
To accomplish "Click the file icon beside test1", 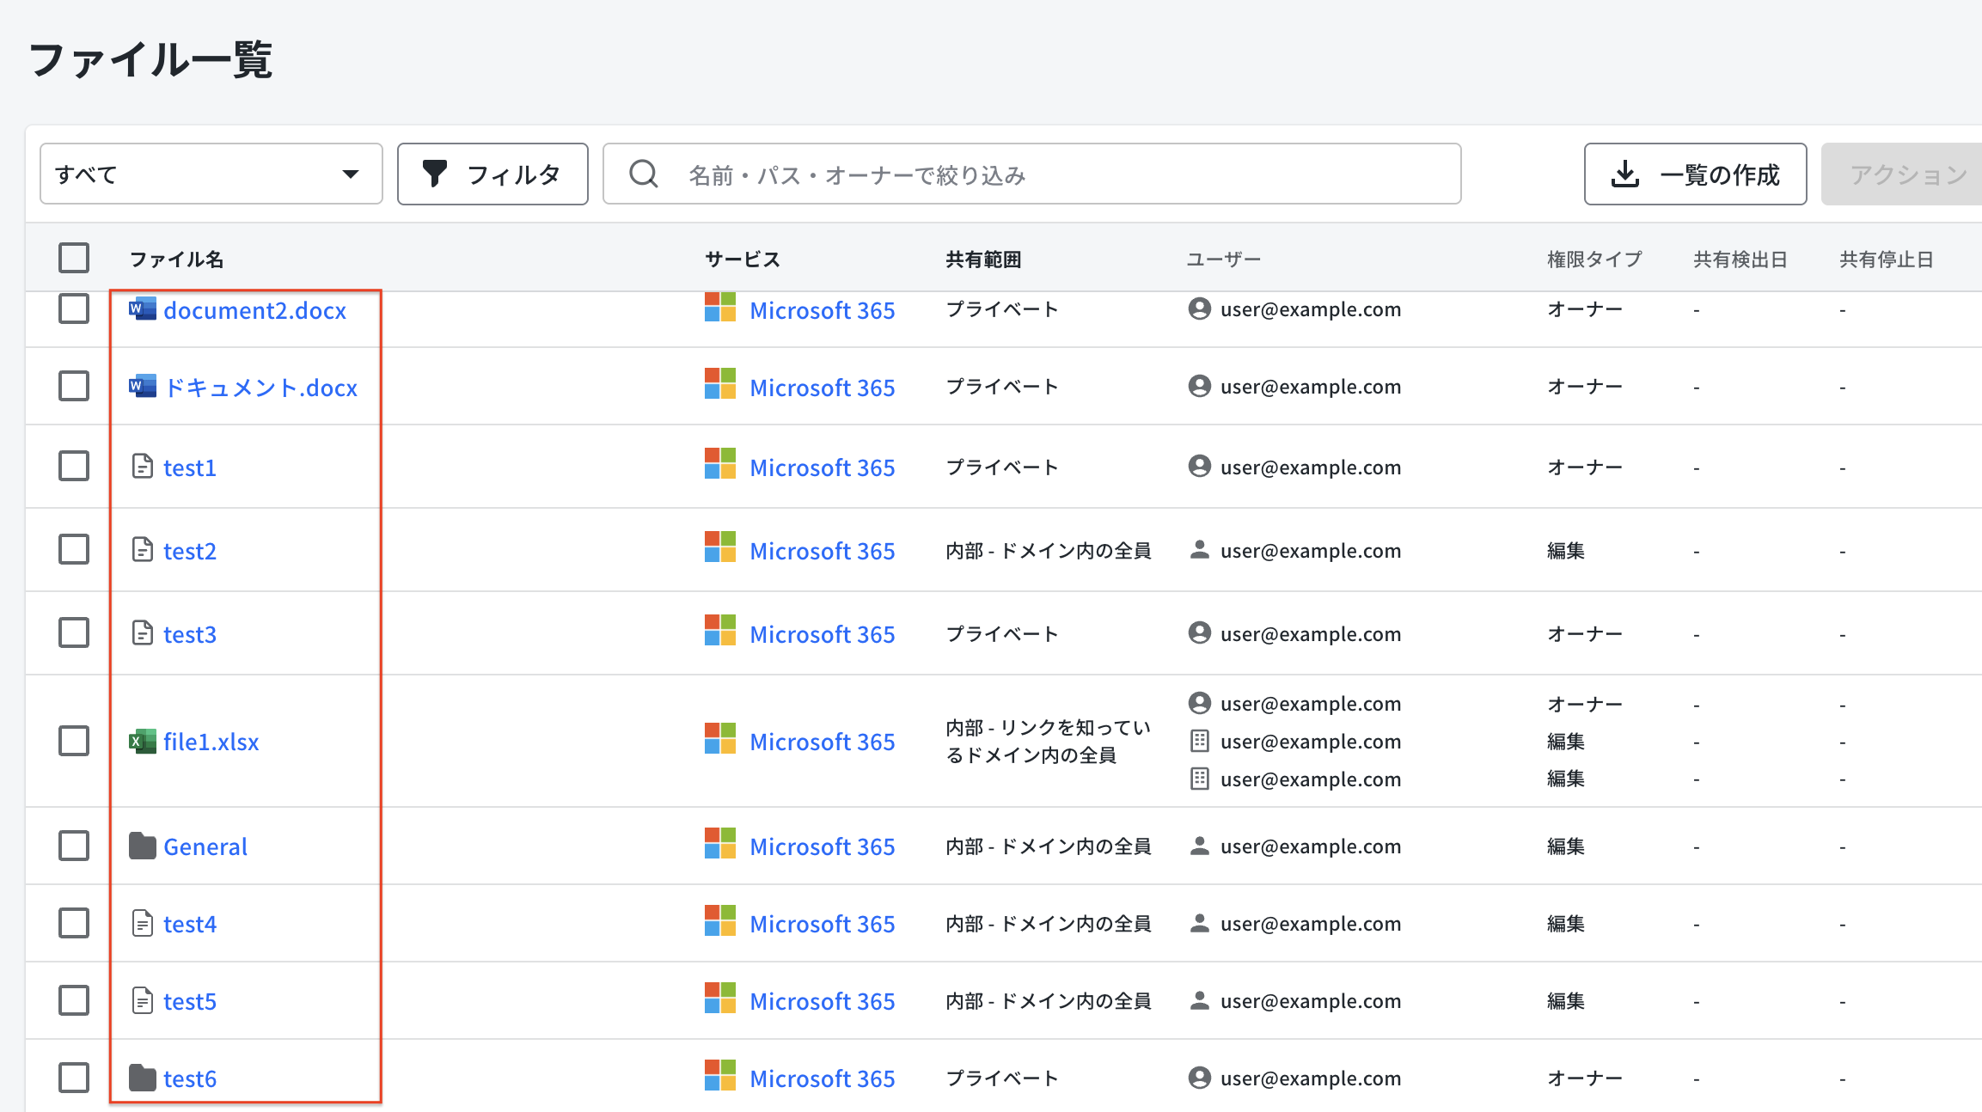I will [x=143, y=466].
